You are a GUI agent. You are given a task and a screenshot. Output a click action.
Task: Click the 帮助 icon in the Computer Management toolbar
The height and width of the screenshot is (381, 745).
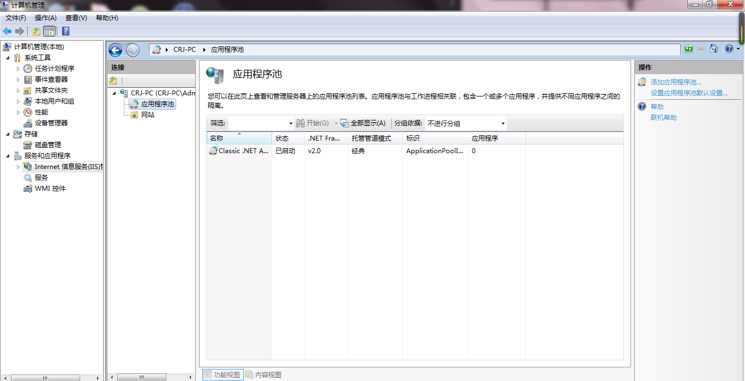65,31
